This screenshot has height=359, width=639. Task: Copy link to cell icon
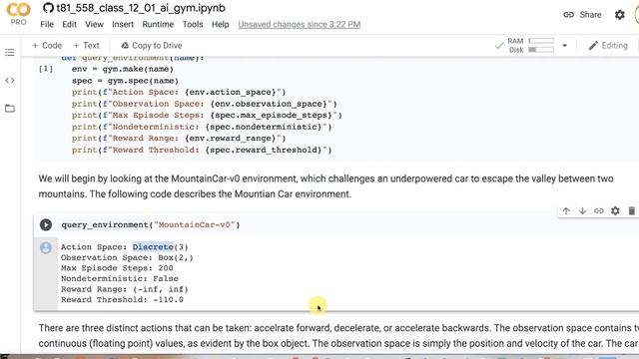(x=599, y=210)
